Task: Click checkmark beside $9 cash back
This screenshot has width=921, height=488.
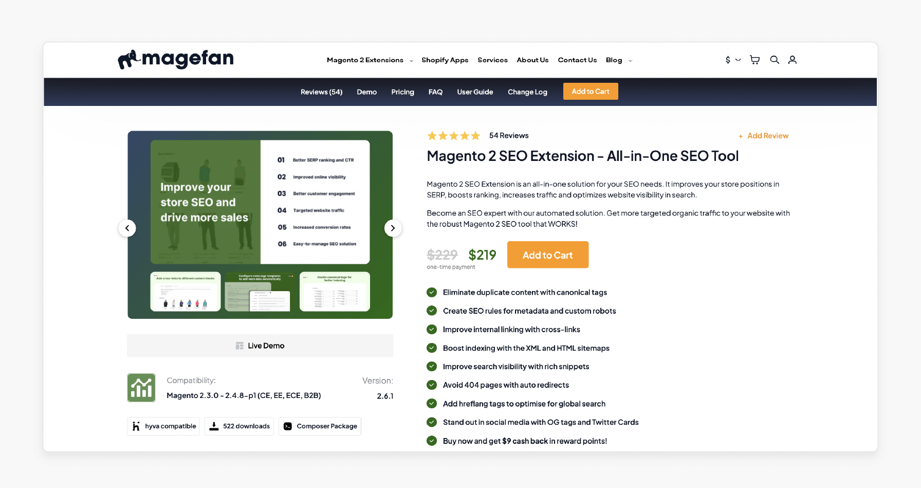Action: pos(432,441)
